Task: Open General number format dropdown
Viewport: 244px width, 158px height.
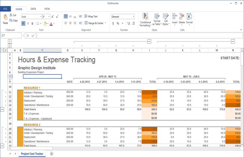Action: point(133,17)
